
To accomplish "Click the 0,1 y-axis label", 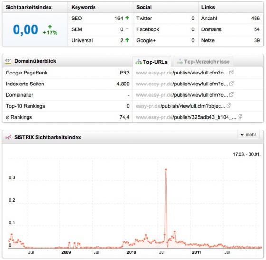I will point(12,223).
